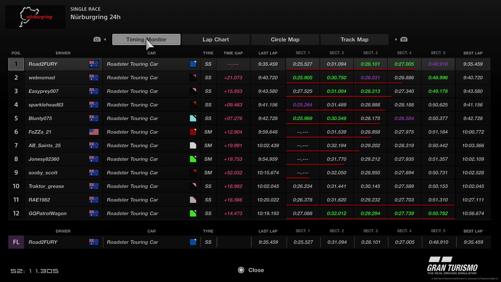Click sooby_scott's flag icon
The image size is (501, 282).
(94, 173)
